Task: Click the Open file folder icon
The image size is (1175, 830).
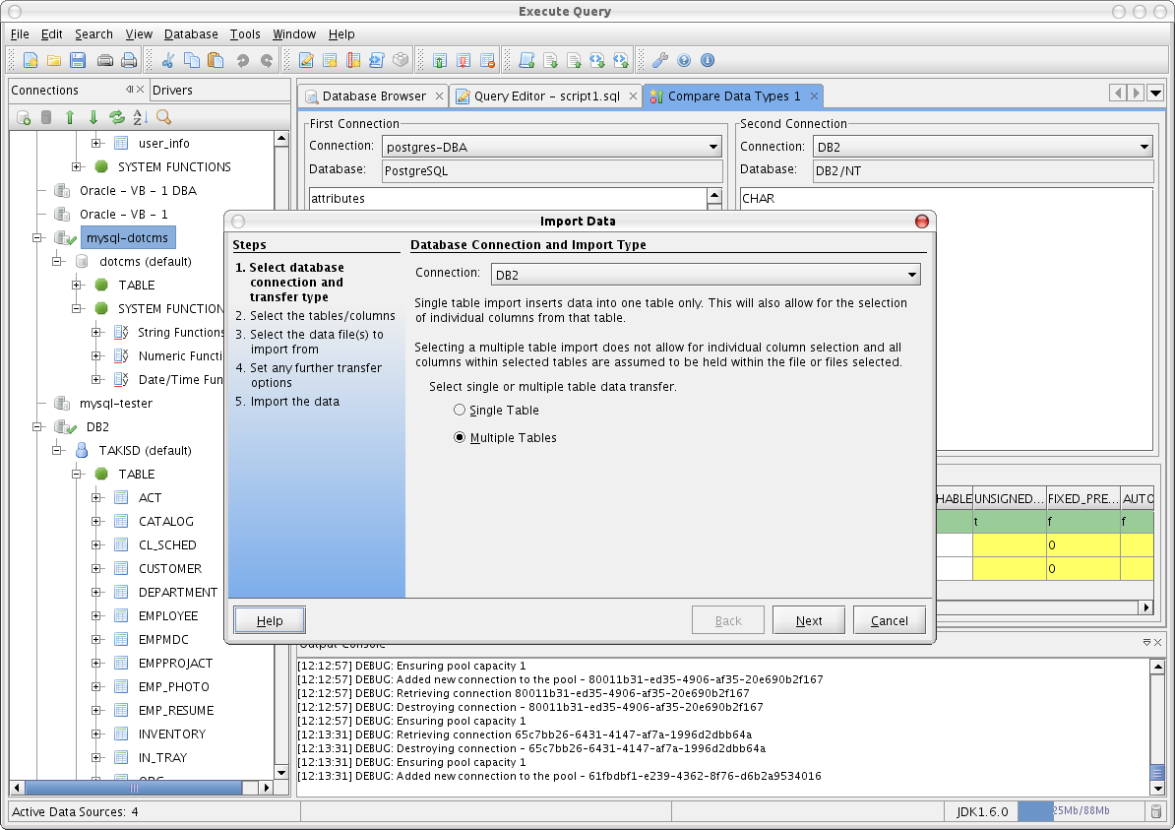Action: (54, 60)
